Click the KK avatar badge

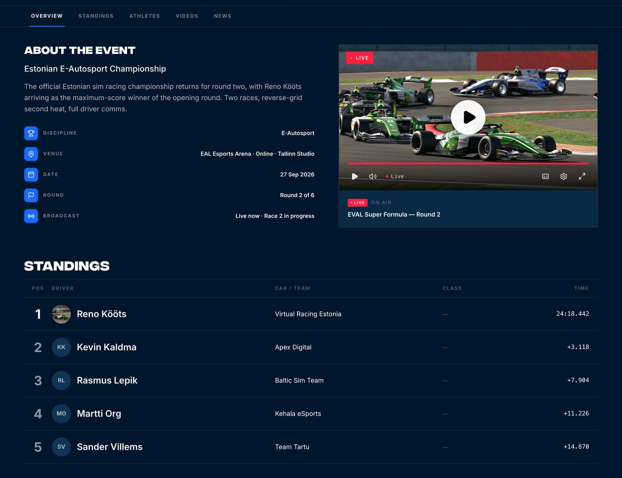tap(61, 347)
